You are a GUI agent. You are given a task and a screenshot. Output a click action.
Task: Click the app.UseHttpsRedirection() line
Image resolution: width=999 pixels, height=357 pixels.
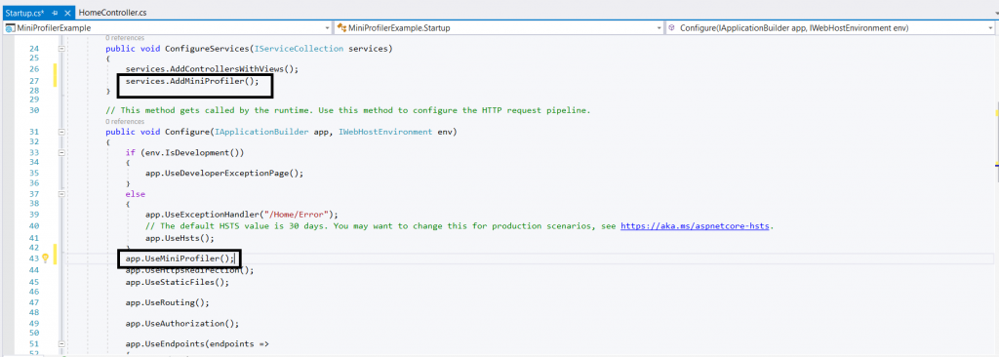pyautogui.click(x=190, y=270)
